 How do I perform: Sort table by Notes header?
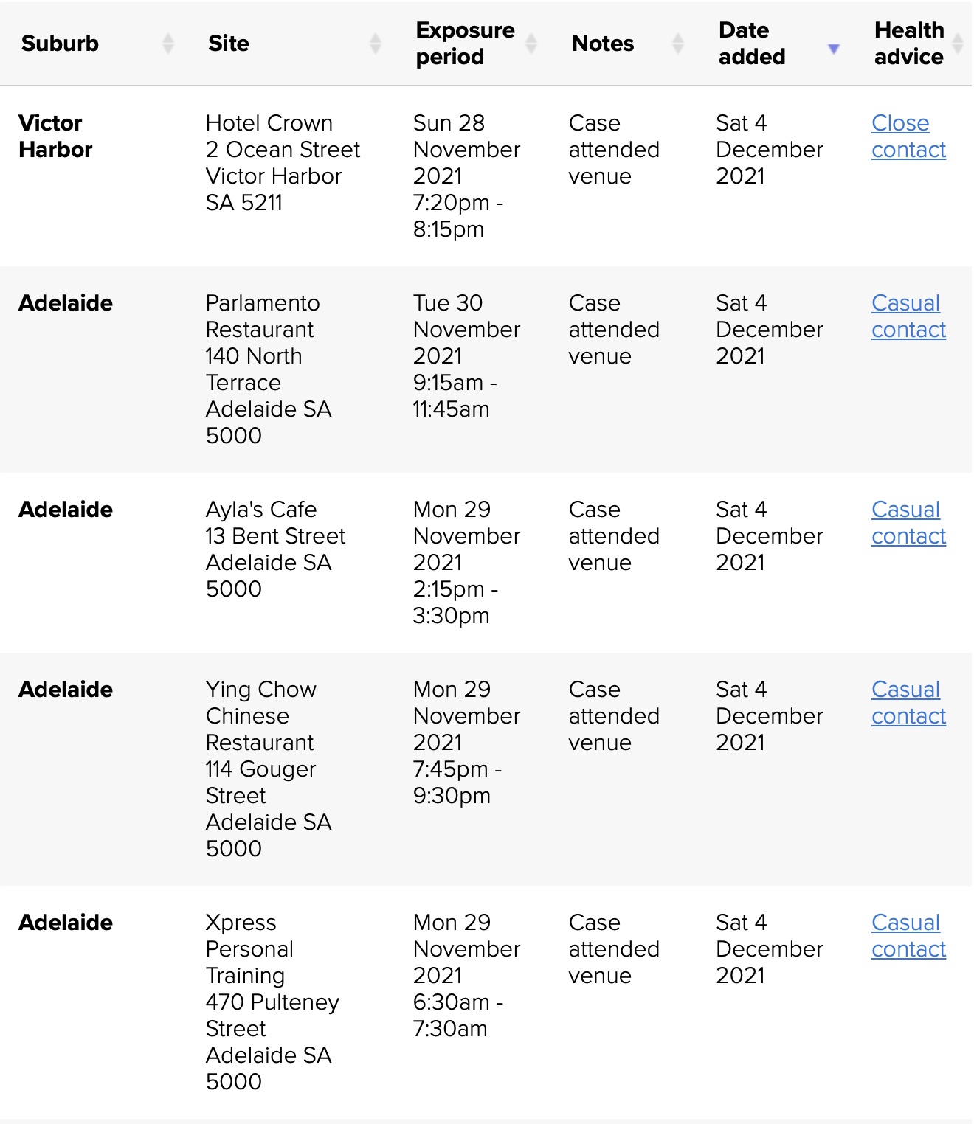(x=603, y=44)
